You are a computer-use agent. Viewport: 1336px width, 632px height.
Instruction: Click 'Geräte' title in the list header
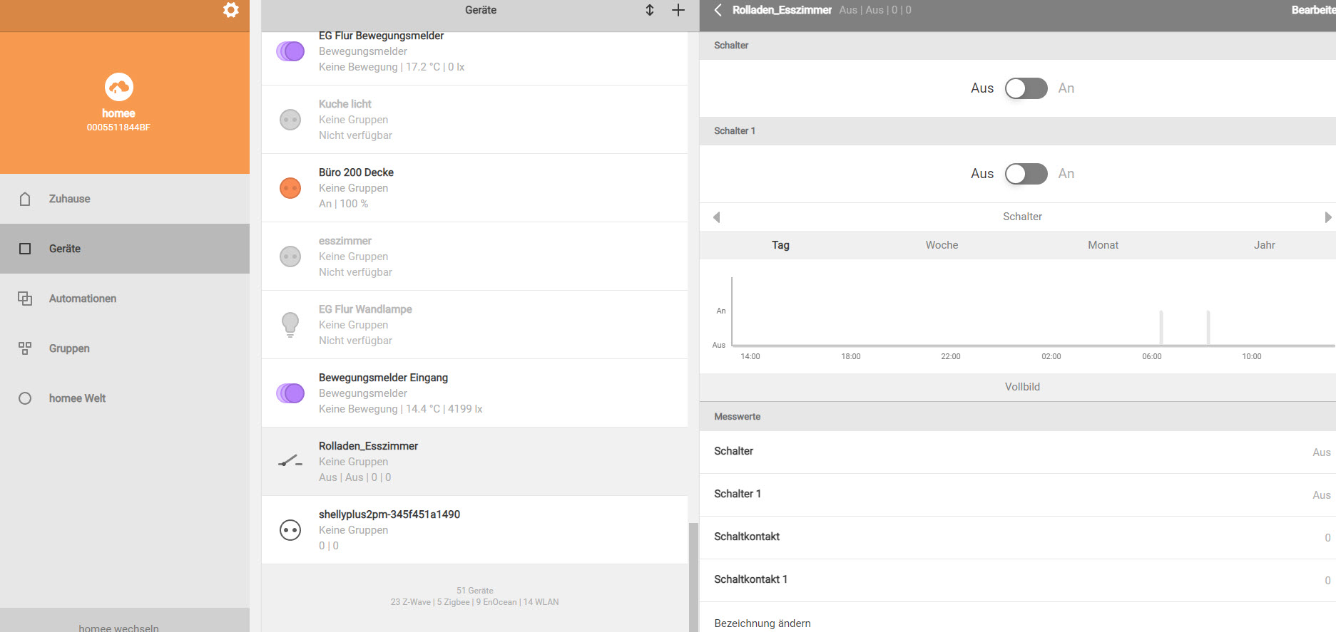click(x=481, y=10)
